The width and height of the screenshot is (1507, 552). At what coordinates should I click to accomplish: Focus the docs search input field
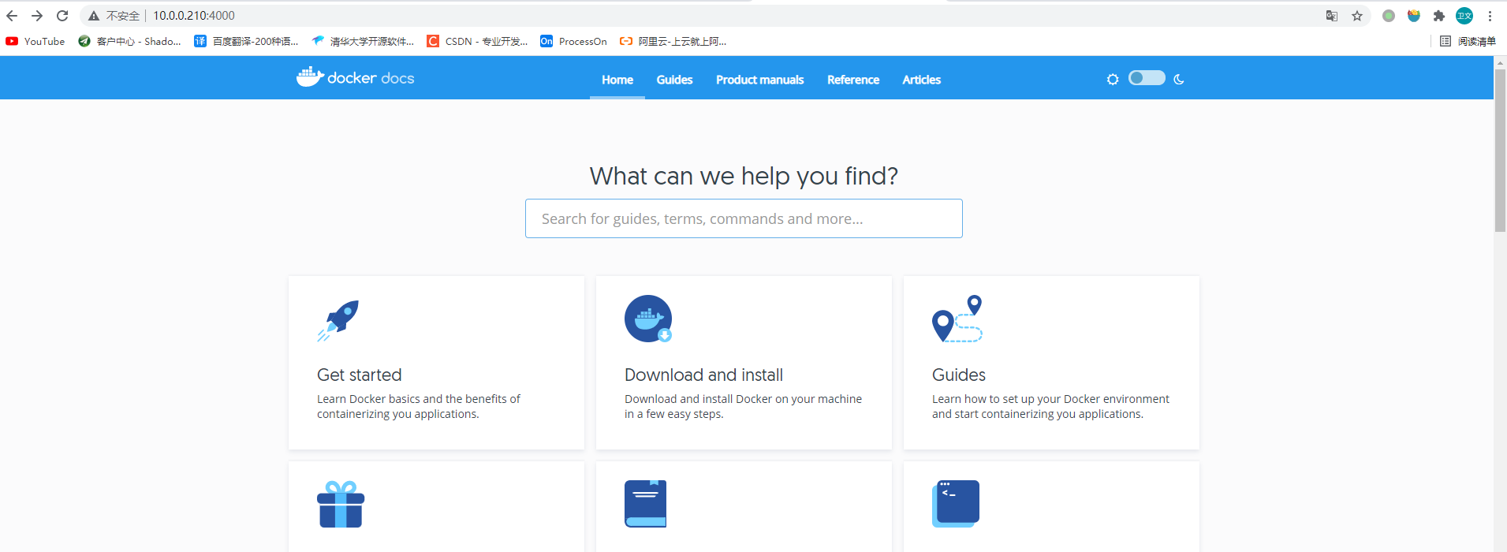tap(744, 218)
